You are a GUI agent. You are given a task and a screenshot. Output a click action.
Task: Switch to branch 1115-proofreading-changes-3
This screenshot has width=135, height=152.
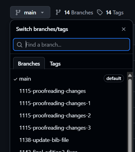68,128
